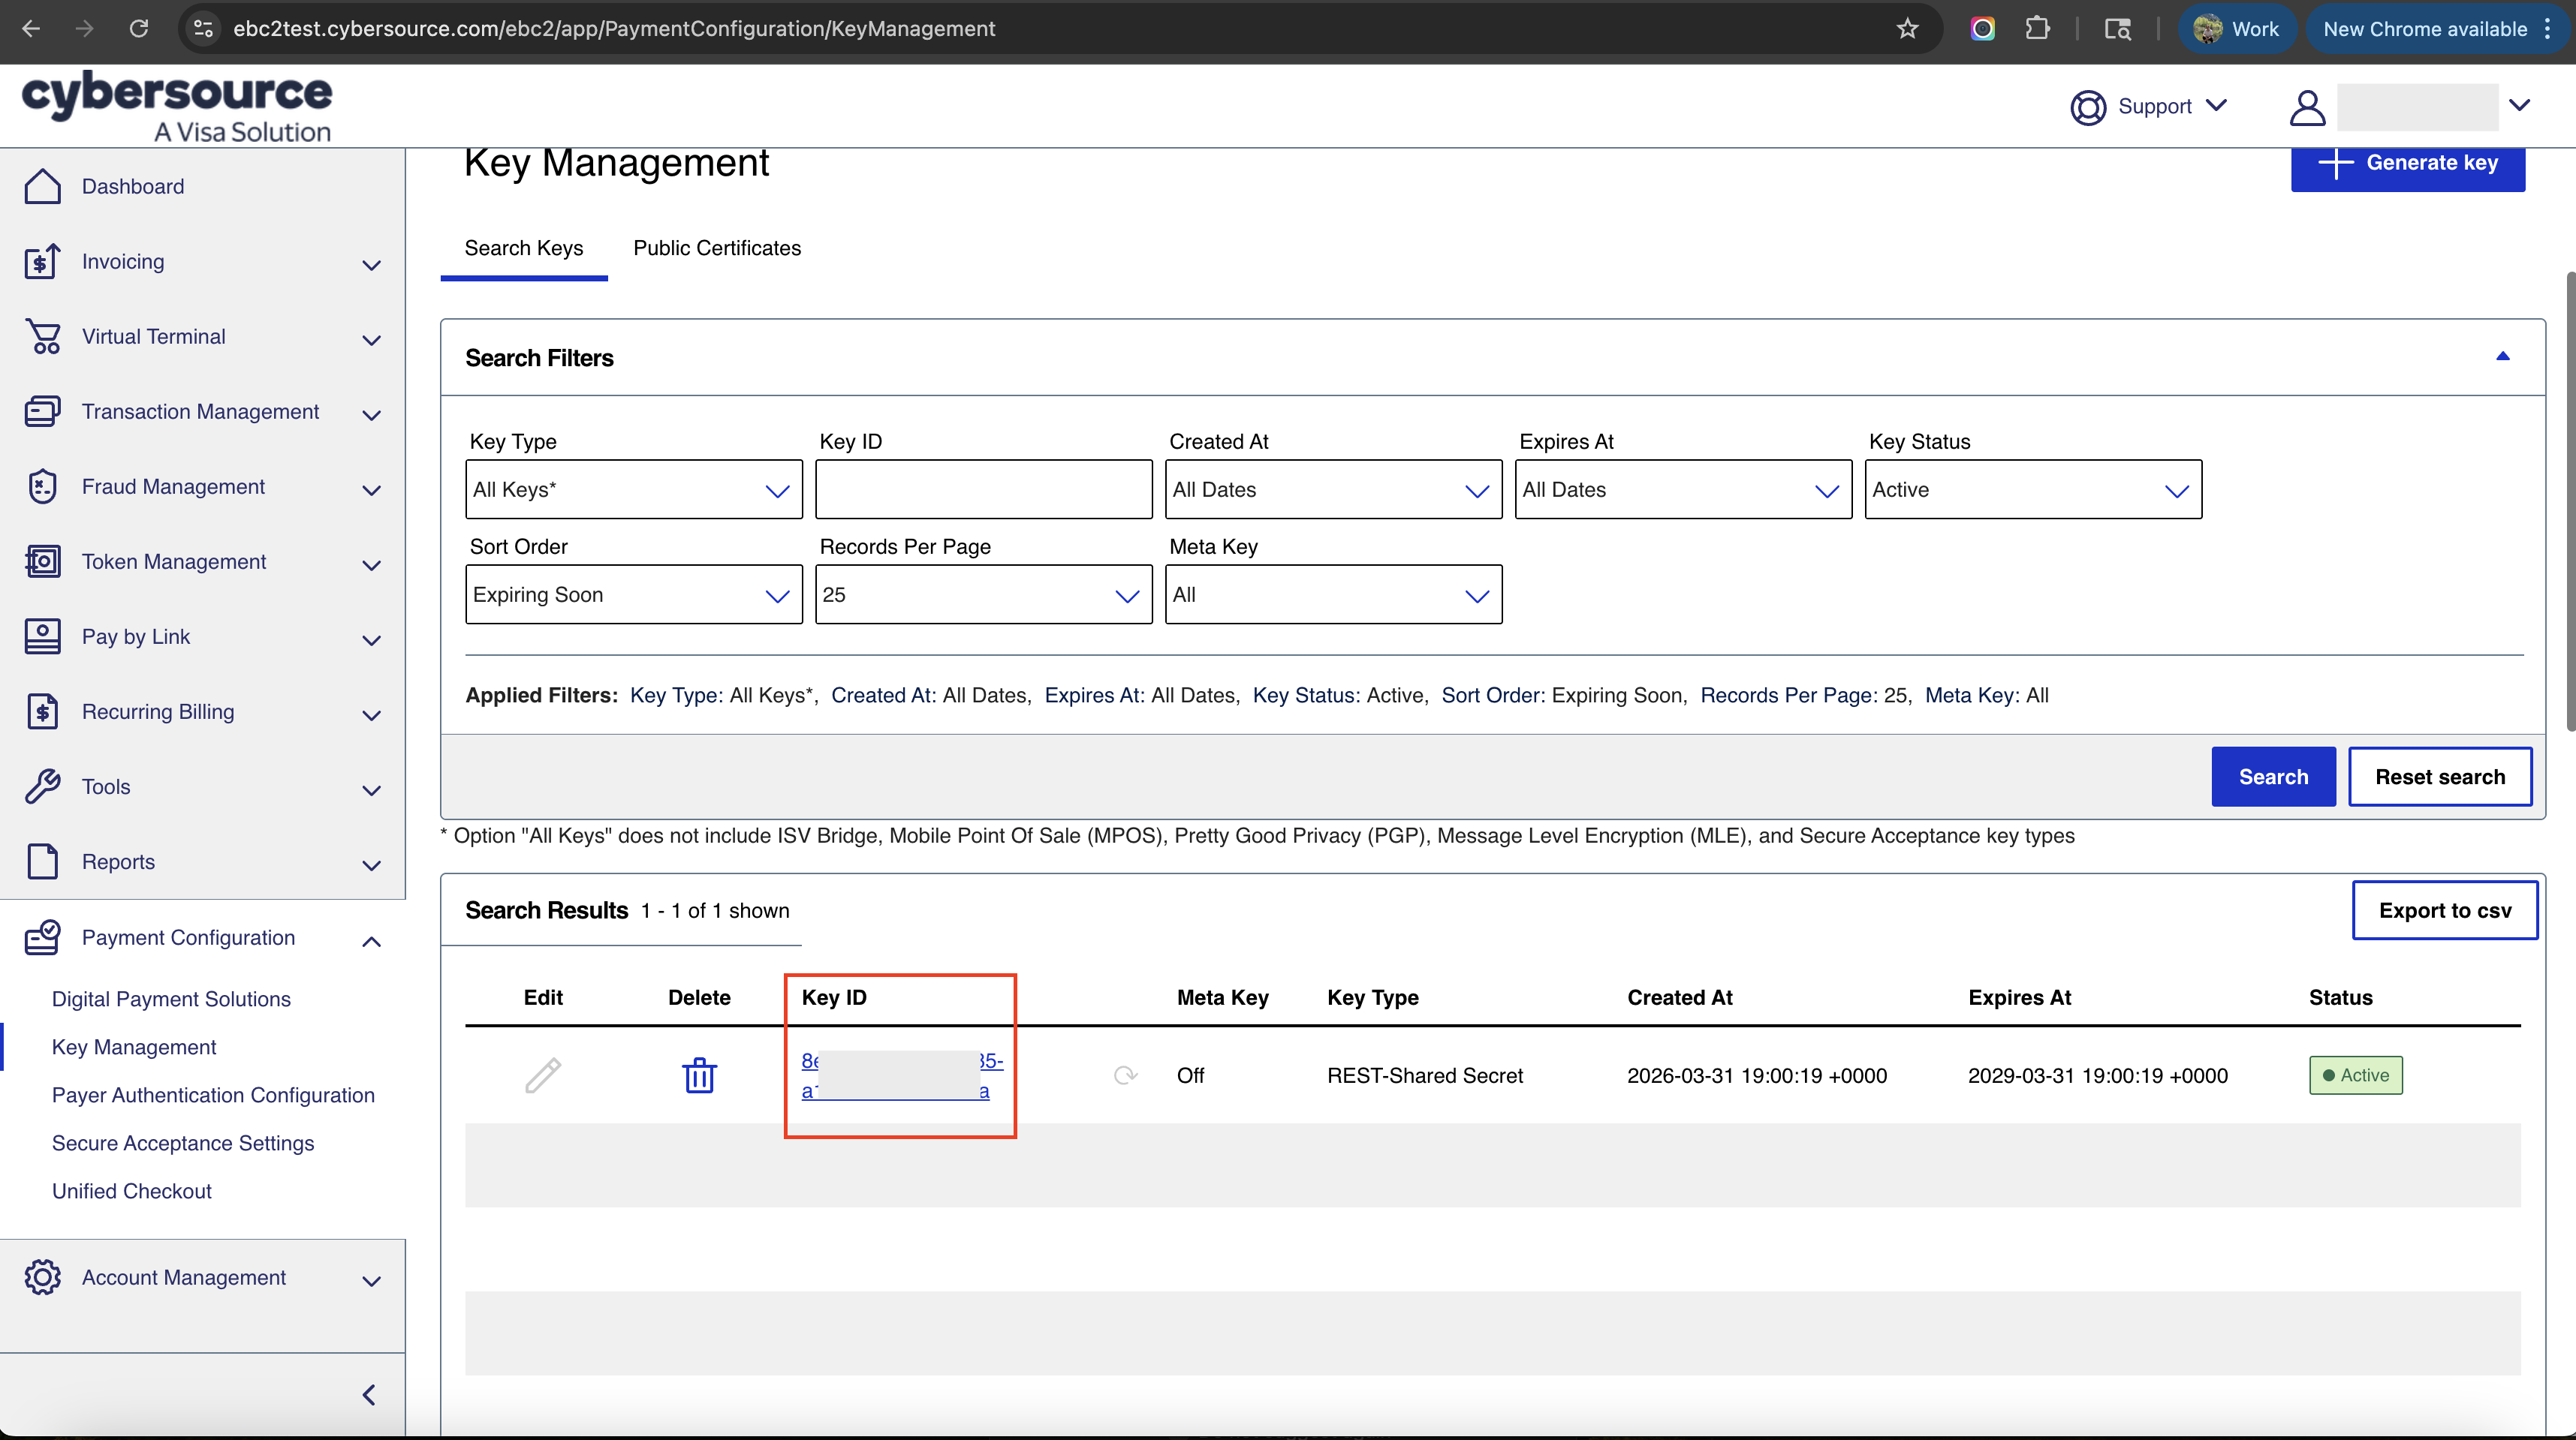This screenshot has height=1440, width=2576.
Task: Open the user profile icon
Action: point(2307,107)
